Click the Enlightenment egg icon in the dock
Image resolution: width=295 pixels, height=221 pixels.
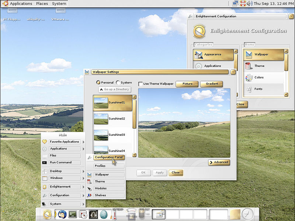(x=104, y=214)
